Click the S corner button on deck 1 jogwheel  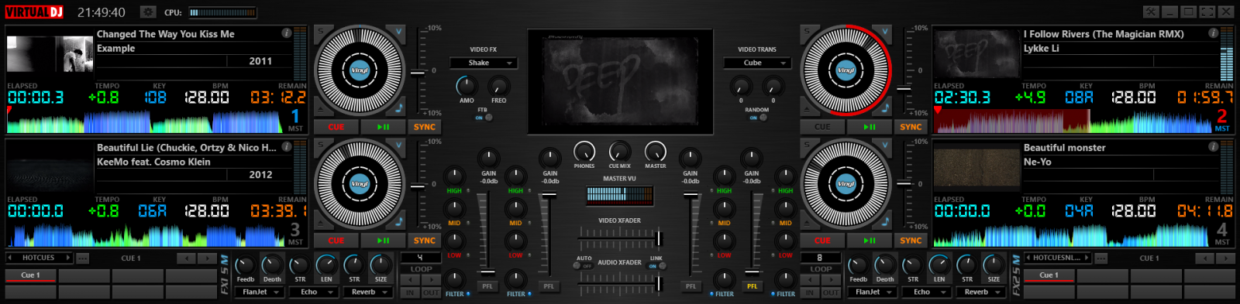pyautogui.click(x=320, y=32)
